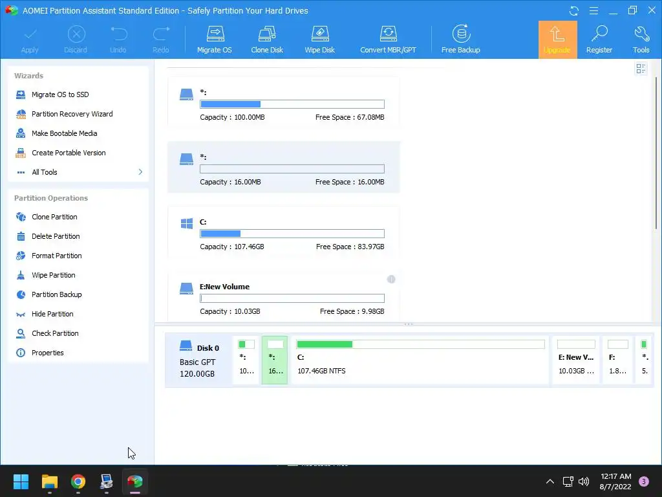
Task: Open the notification badge showing 3
Action: click(x=644, y=481)
